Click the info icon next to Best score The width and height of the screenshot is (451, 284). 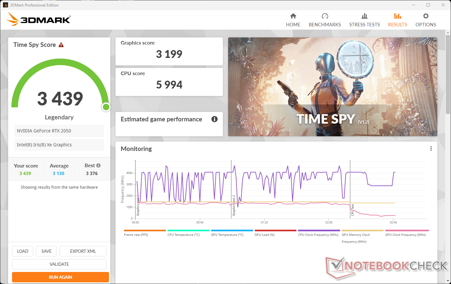pos(99,165)
